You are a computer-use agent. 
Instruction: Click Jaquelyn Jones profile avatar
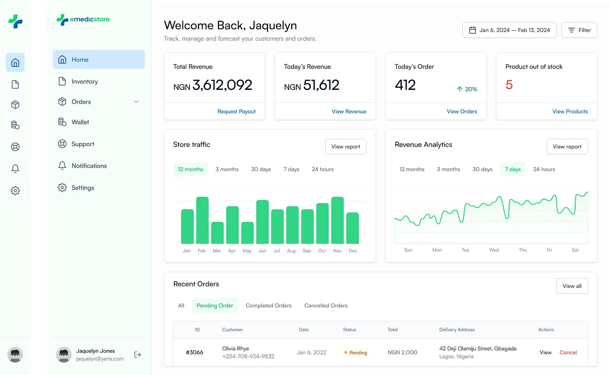[64, 355]
